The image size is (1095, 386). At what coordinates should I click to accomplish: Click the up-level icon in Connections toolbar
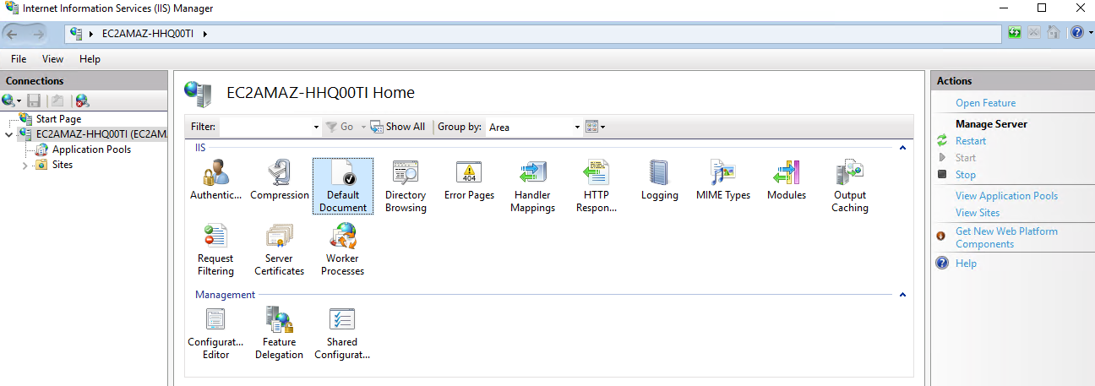click(x=56, y=101)
